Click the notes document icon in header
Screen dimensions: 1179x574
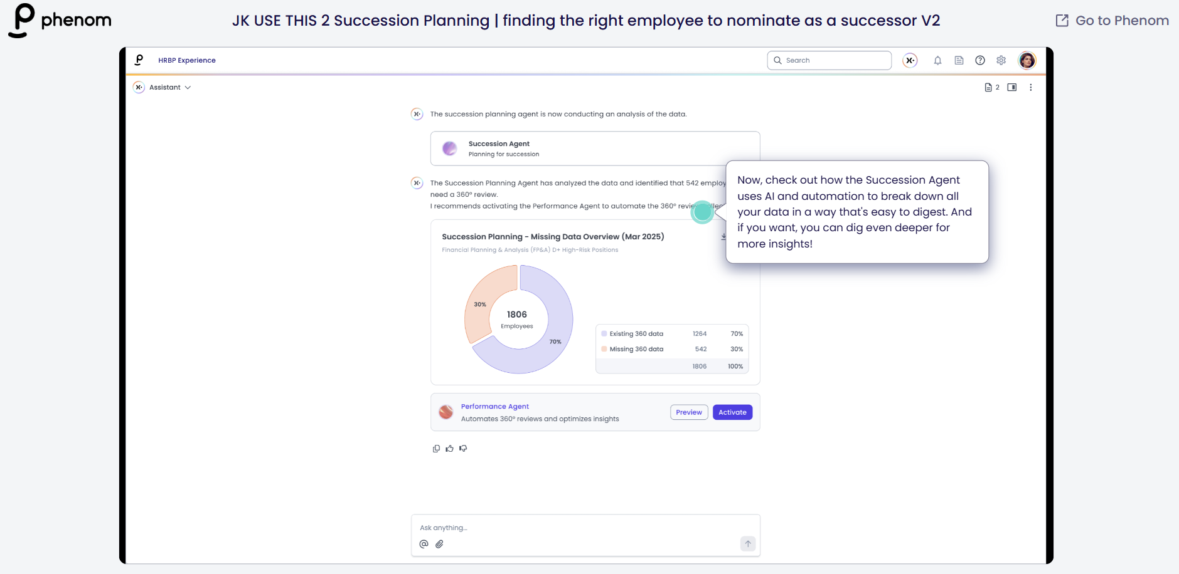coord(959,61)
